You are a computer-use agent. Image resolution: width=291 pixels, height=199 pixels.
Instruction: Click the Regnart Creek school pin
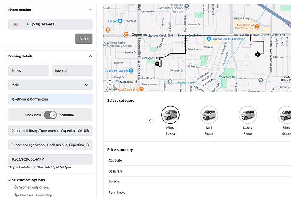[170, 82]
